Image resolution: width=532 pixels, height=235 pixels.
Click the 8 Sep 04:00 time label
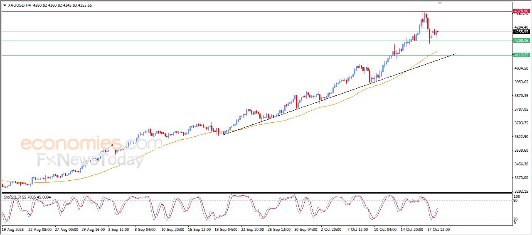pyautogui.click(x=145, y=229)
